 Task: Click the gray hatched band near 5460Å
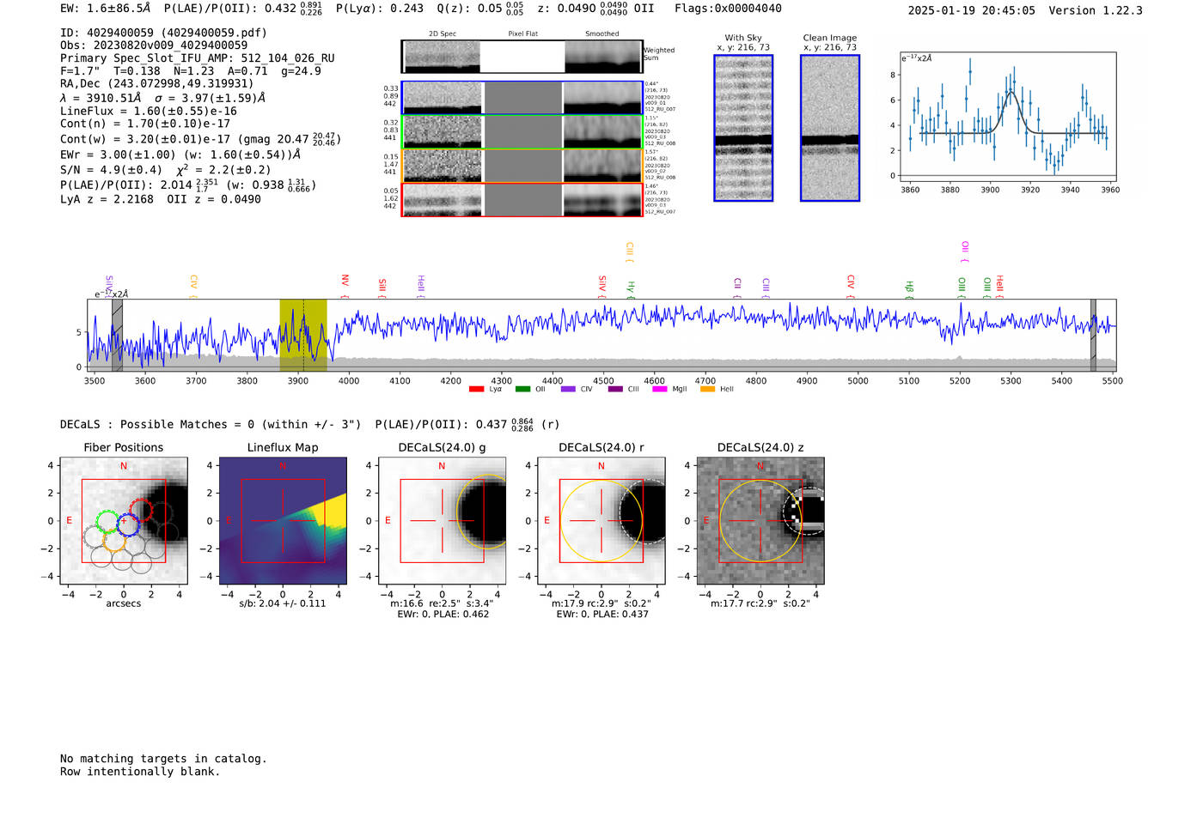[x=1093, y=336]
